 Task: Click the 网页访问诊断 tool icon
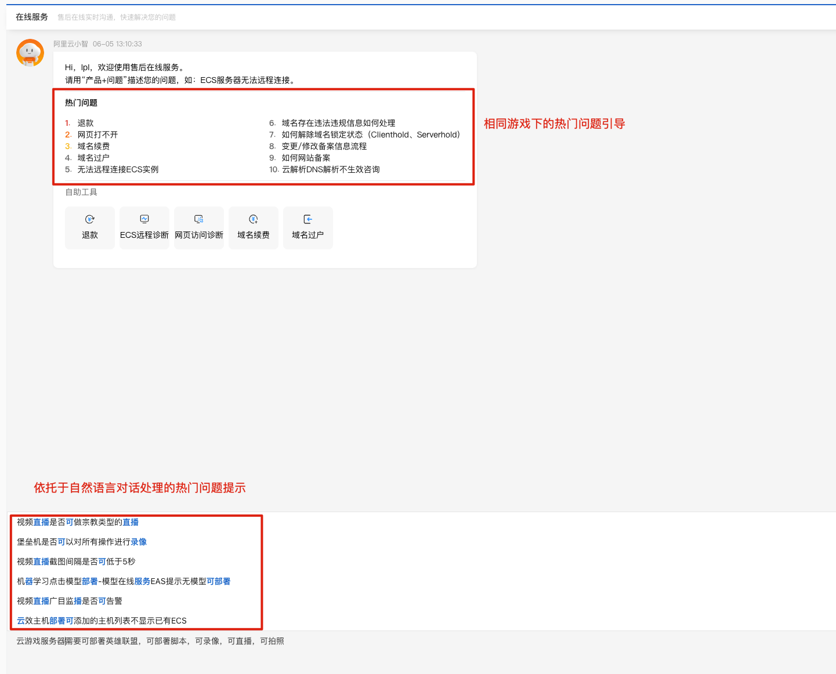199,219
